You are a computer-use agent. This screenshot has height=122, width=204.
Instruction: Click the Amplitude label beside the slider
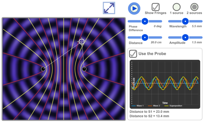[177, 43]
